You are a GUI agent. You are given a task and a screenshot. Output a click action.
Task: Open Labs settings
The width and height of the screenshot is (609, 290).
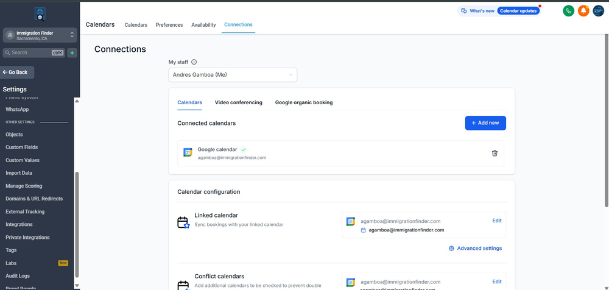click(11, 263)
